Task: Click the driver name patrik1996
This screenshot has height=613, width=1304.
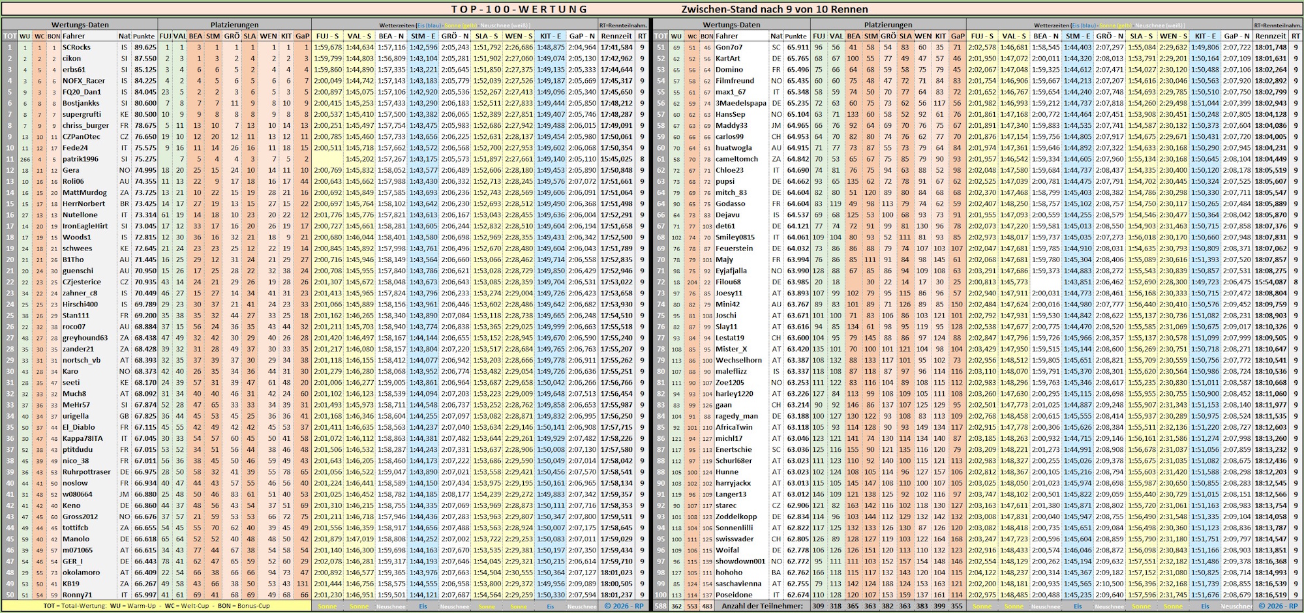Action: click(80, 158)
